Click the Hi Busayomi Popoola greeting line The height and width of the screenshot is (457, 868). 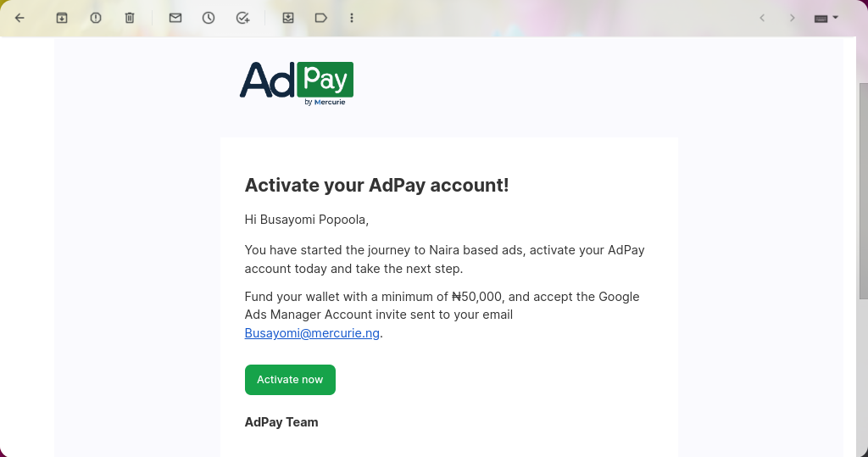coord(307,220)
